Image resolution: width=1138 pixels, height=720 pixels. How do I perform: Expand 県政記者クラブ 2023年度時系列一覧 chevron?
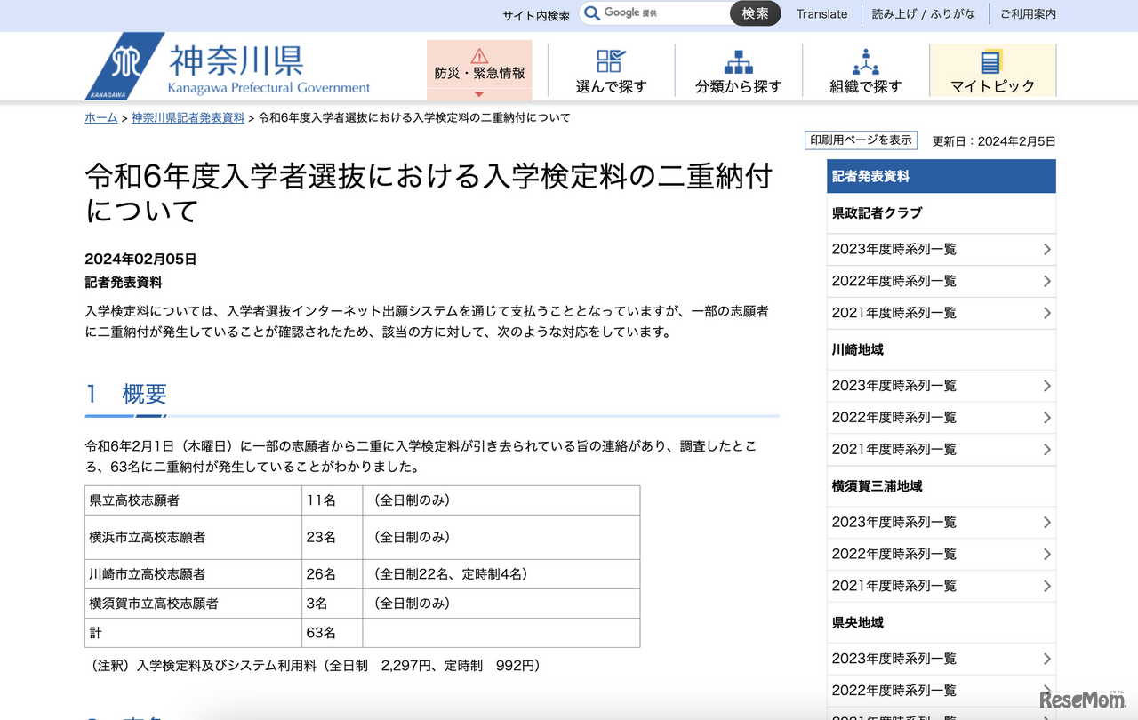[1046, 250]
